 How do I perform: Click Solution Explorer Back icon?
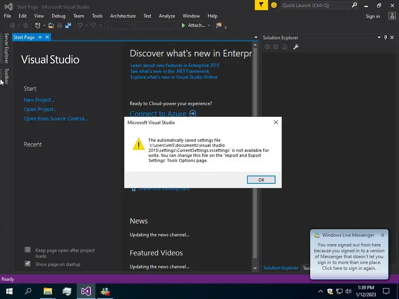tap(267, 47)
